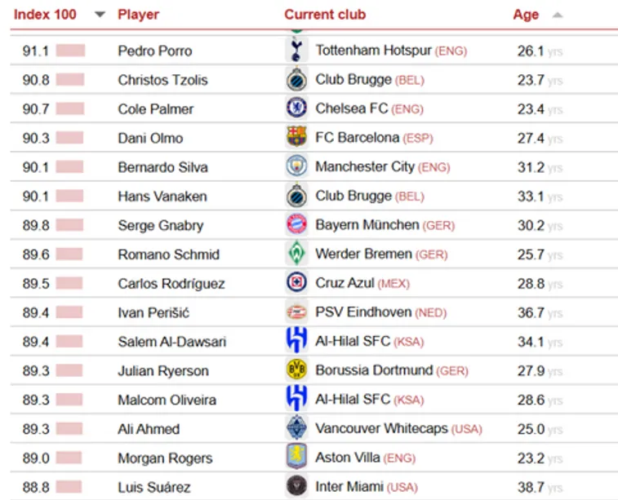
Task: Click the Tottenham Hotspur club crest
Action: pyautogui.click(x=296, y=51)
